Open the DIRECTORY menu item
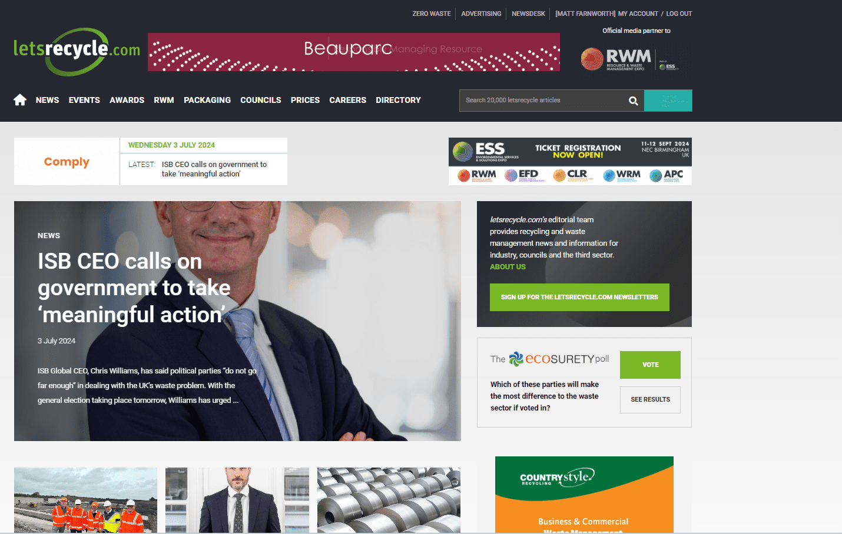Image resolution: width=842 pixels, height=534 pixels. point(399,101)
